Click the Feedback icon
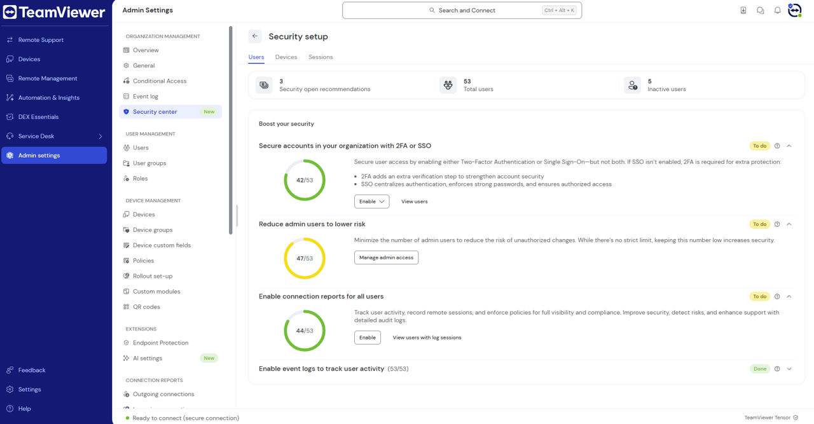This screenshot has height=424, width=814. click(x=10, y=370)
